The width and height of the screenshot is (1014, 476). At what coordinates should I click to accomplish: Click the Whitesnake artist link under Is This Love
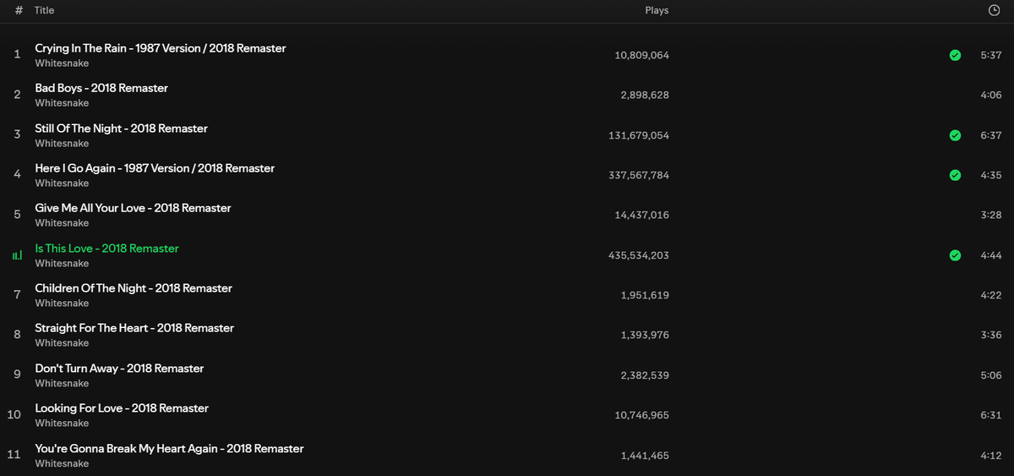[62, 264]
